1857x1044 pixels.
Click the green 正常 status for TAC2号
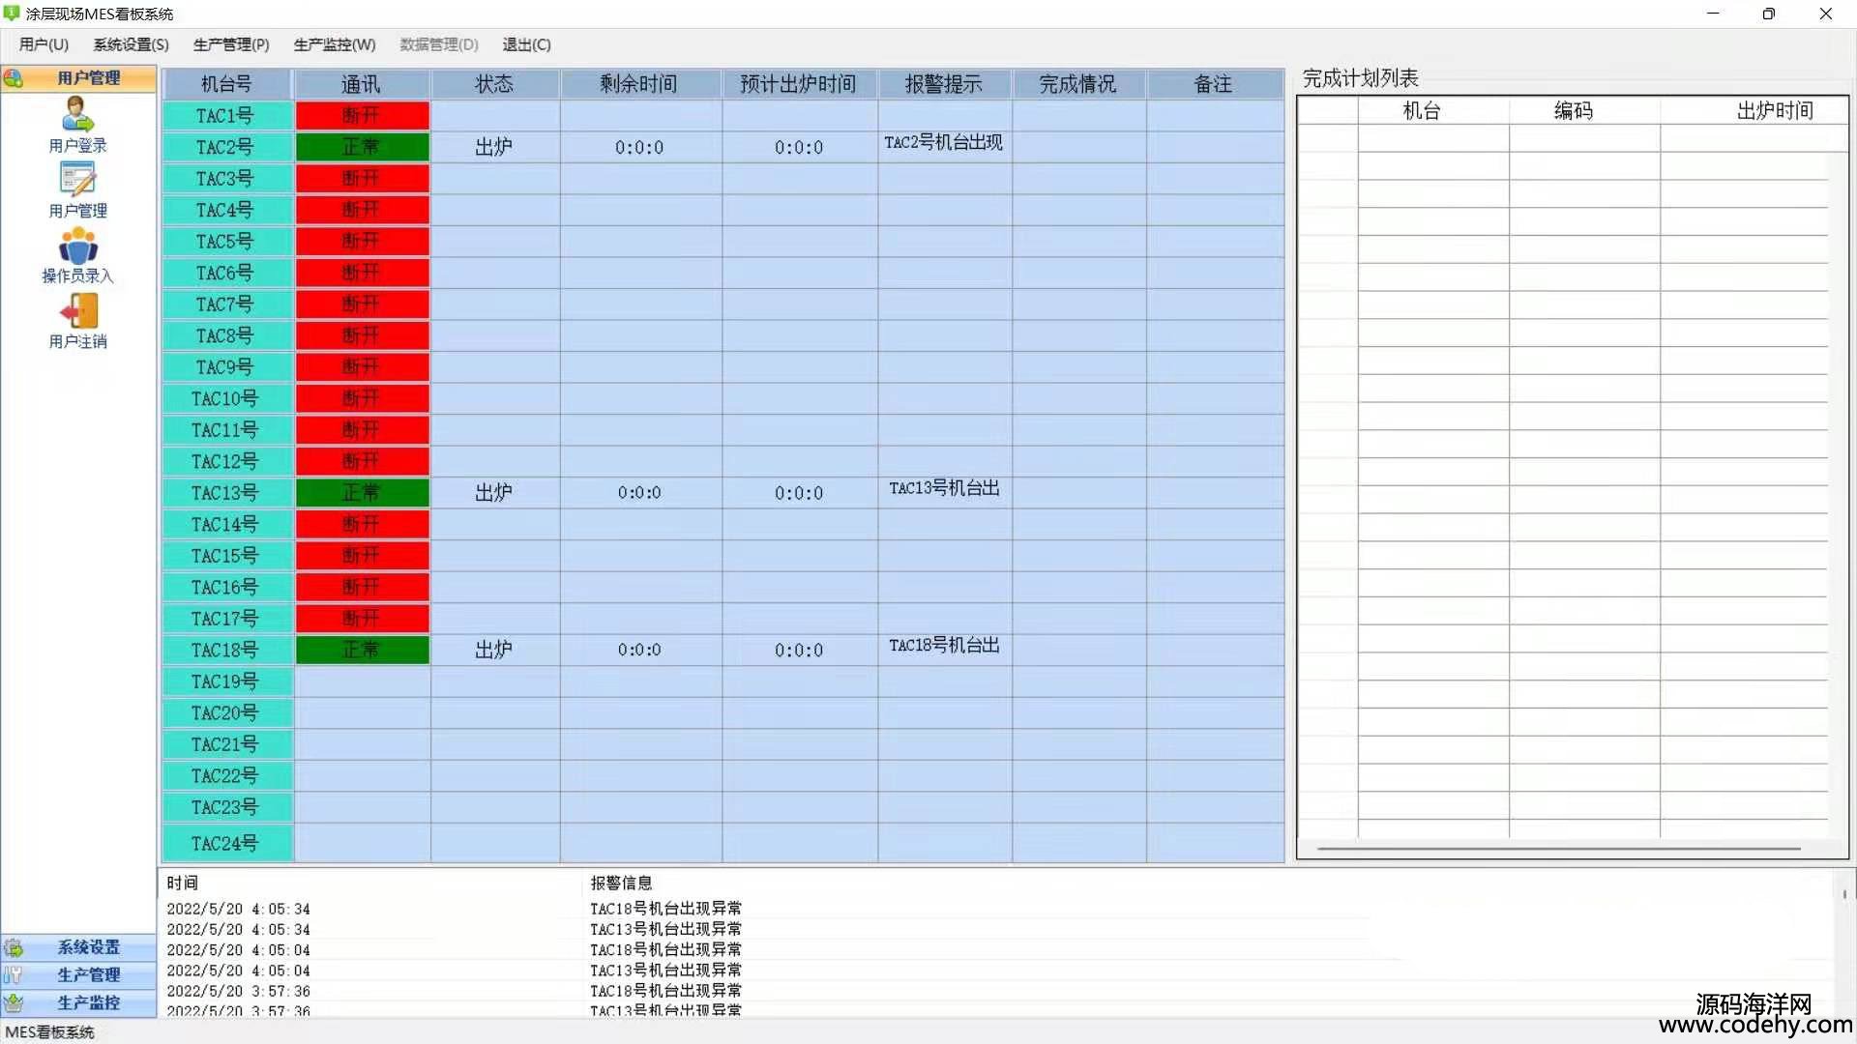click(x=362, y=147)
